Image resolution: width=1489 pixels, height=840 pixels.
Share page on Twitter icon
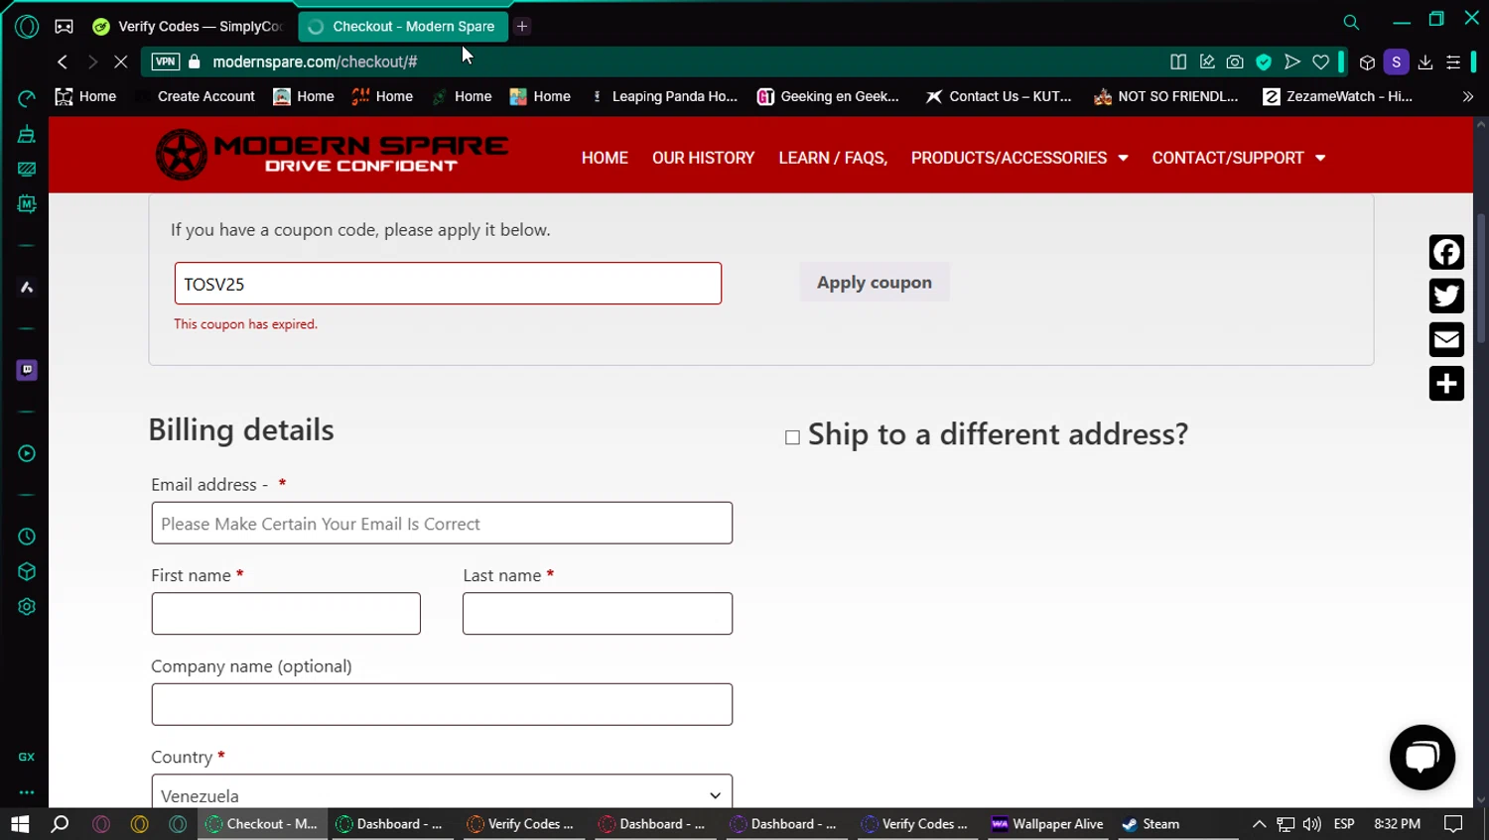(1446, 296)
